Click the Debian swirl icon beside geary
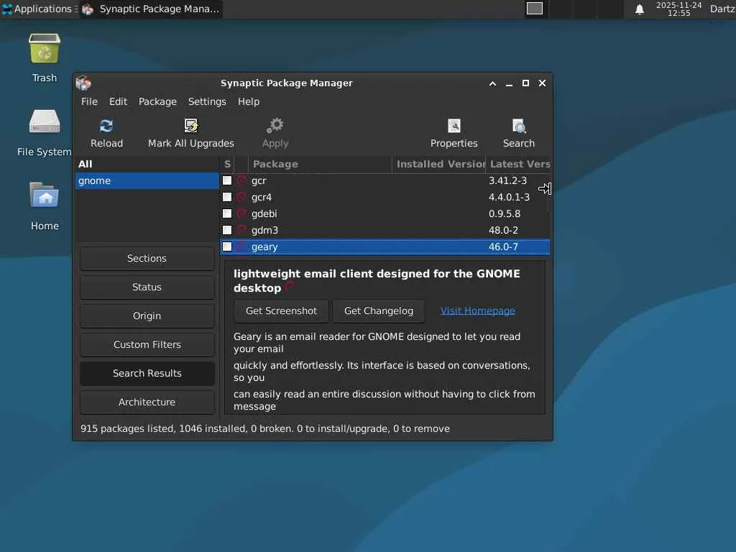Image resolution: width=736 pixels, height=552 pixels. [241, 247]
